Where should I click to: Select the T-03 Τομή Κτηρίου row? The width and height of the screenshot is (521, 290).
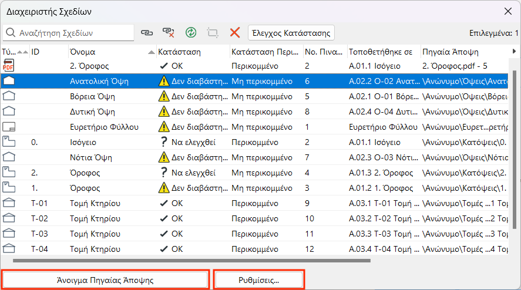(95, 234)
